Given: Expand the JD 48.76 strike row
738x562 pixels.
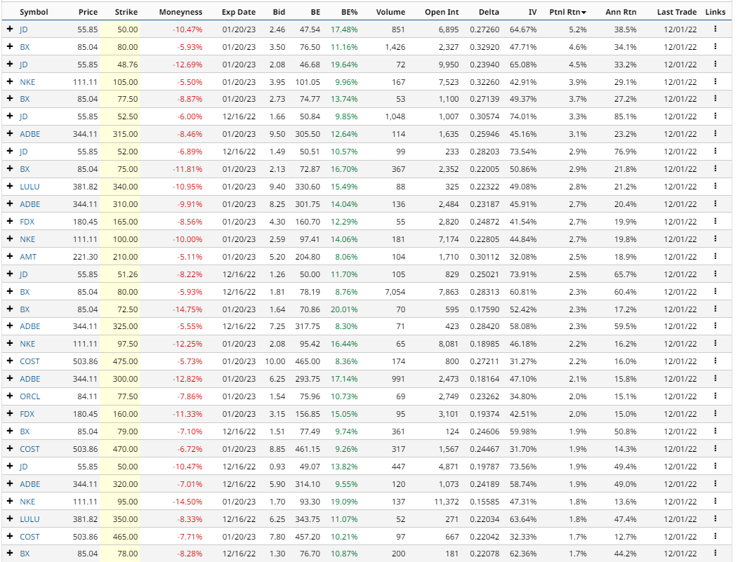Looking at the screenshot, I should (9, 64).
